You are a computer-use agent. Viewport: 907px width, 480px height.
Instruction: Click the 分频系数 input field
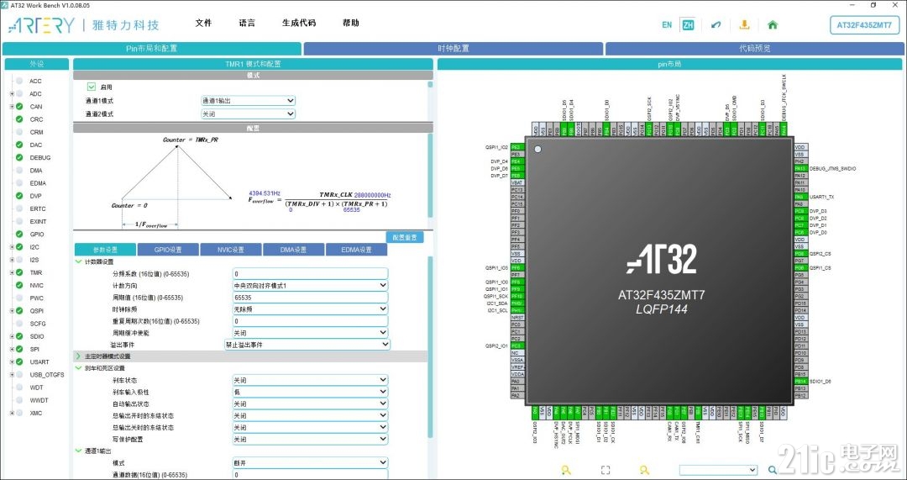(310, 274)
